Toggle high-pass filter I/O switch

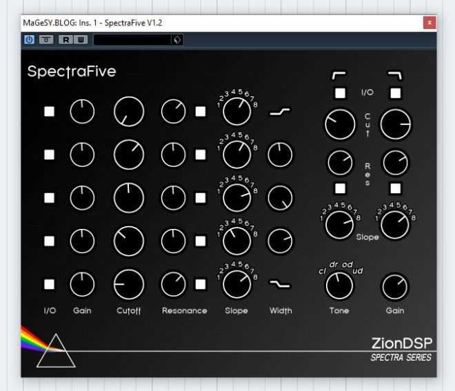click(340, 93)
